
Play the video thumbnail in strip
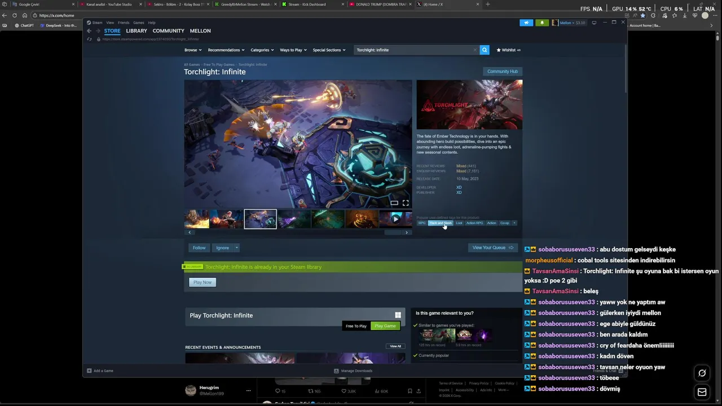click(395, 219)
